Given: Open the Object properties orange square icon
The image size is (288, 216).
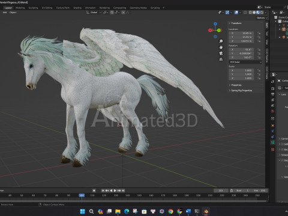Looking at the screenshot, I should [272, 125].
